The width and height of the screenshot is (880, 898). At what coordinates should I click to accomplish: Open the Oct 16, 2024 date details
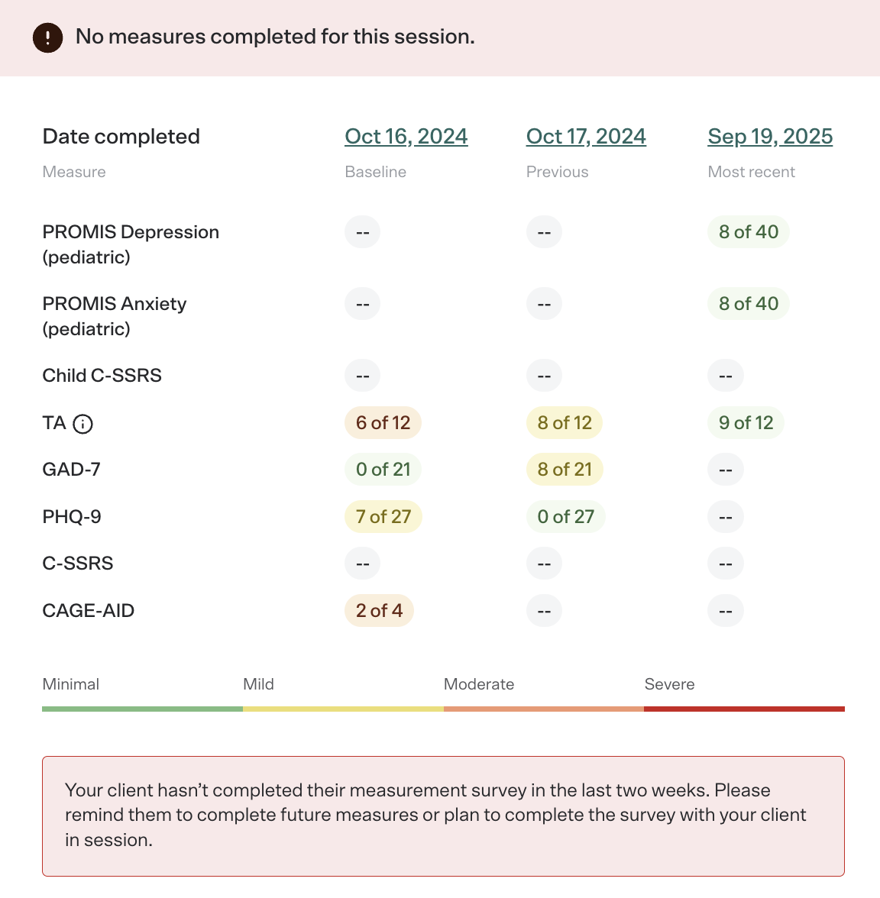(406, 136)
